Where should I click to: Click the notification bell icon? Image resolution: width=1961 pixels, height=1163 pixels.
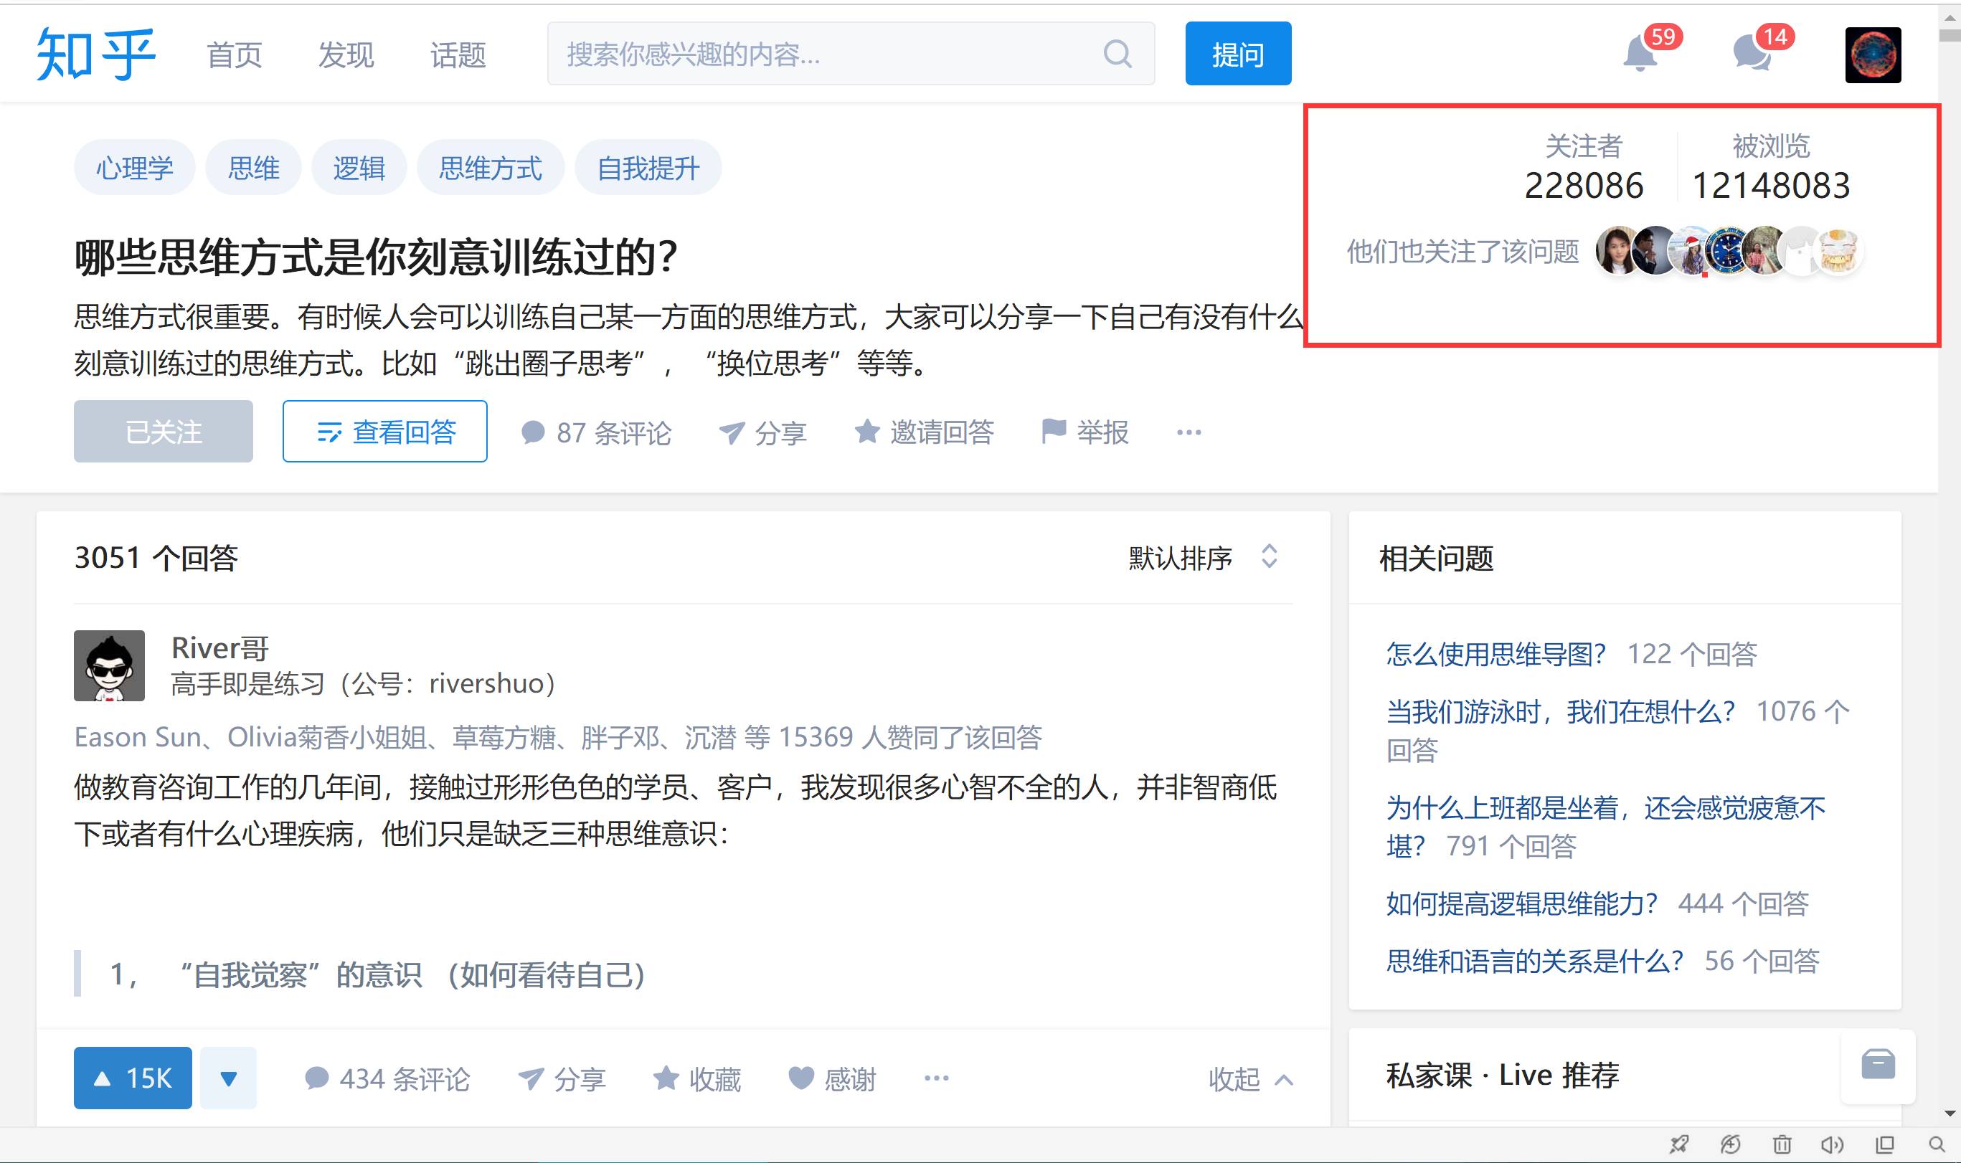[1640, 55]
